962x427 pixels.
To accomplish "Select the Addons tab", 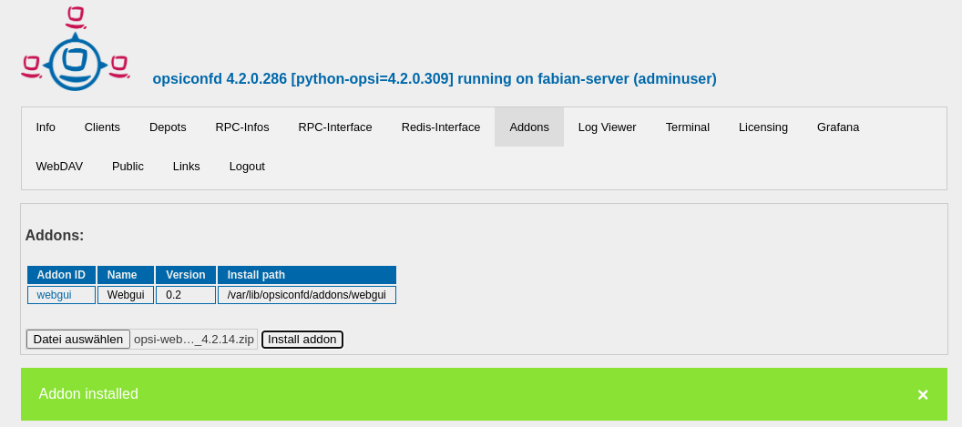I will tap(529, 127).
